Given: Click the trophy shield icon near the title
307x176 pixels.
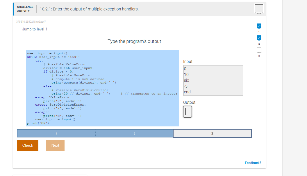Looking at the screenshot, I should (258, 9).
